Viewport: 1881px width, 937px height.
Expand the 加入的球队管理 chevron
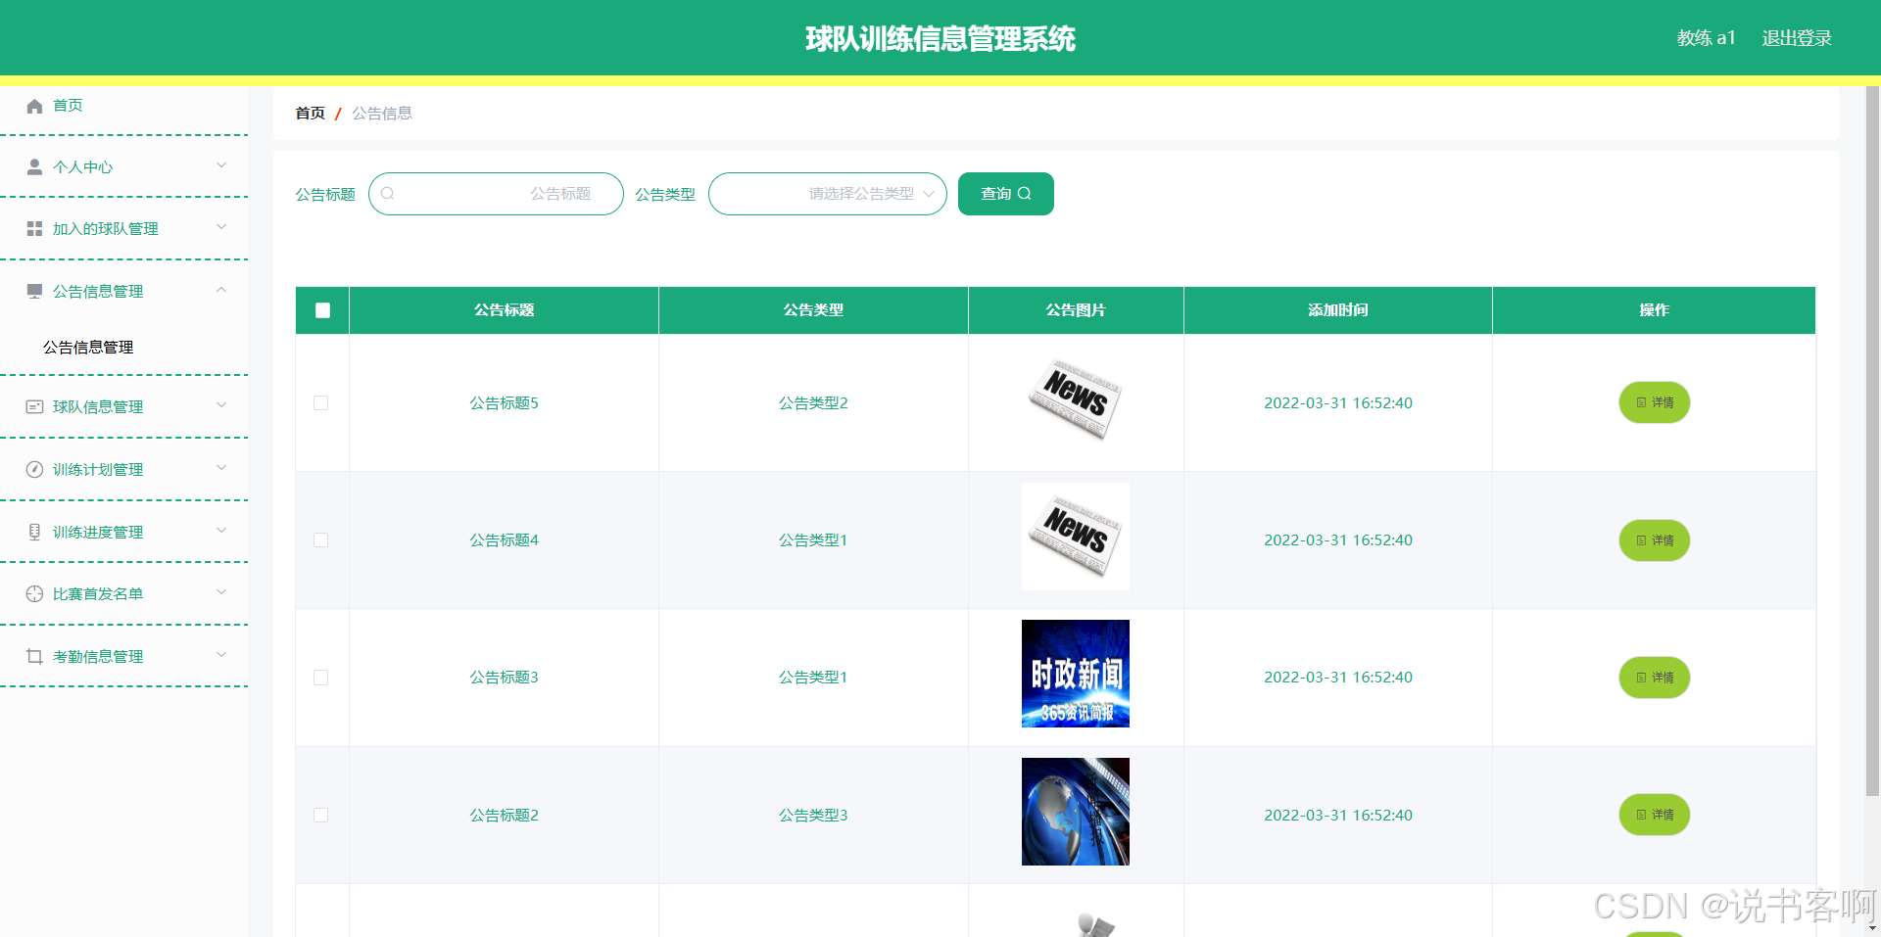coord(221,226)
